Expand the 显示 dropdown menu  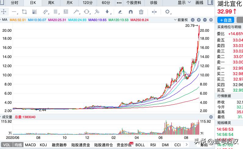point(184,3)
